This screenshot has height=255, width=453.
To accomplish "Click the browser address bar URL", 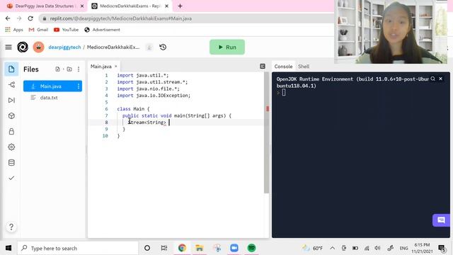I will coord(121,18).
